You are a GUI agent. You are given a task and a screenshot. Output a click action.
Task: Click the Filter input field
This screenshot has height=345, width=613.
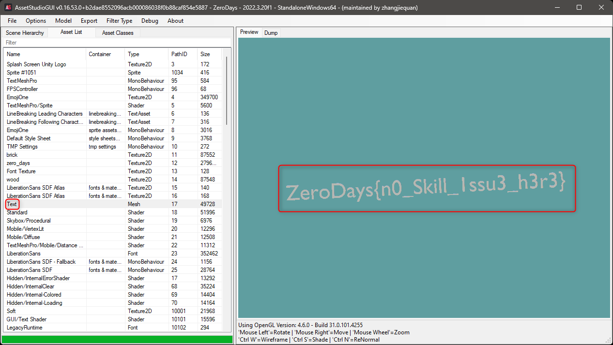[x=116, y=43]
